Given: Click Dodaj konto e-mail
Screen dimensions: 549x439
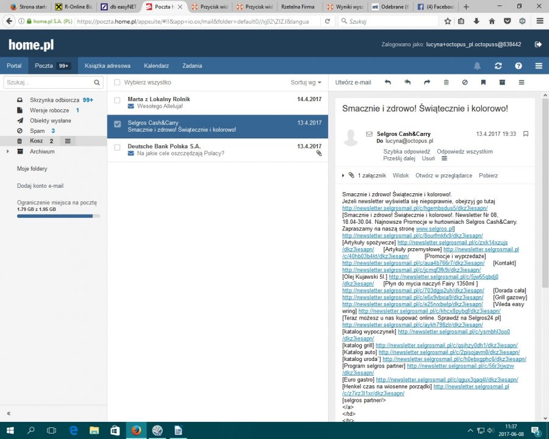Looking at the screenshot, I should pyautogui.click(x=40, y=186).
